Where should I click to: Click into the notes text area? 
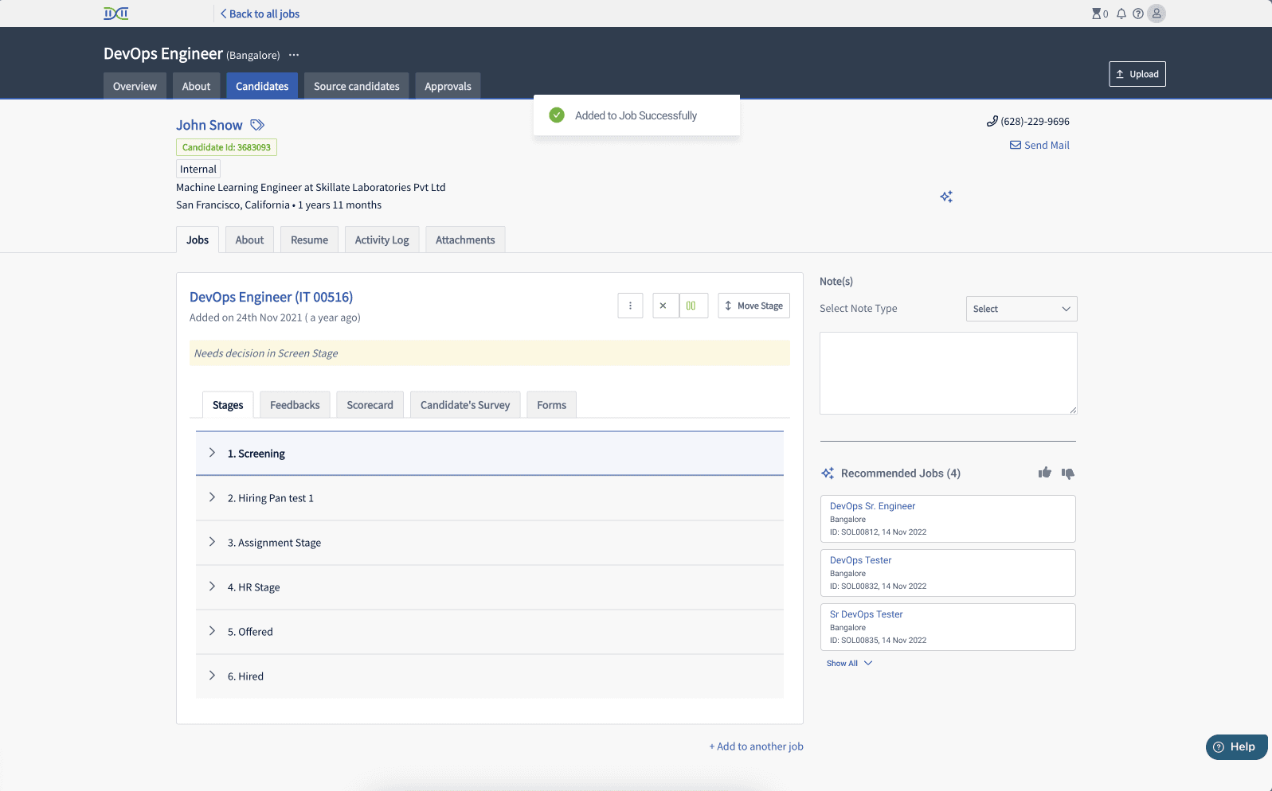(949, 373)
